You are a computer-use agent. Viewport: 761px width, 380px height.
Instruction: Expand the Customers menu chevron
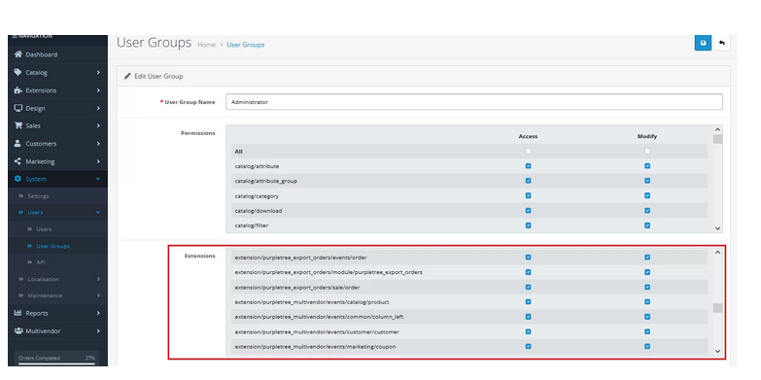click(x=98, y=144)
